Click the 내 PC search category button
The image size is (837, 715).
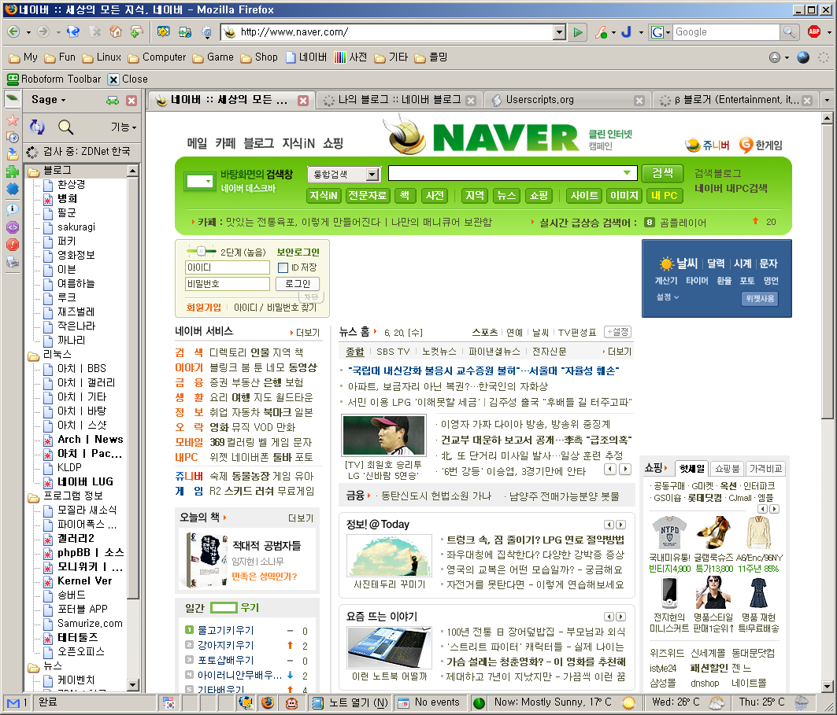click(664, 196)
